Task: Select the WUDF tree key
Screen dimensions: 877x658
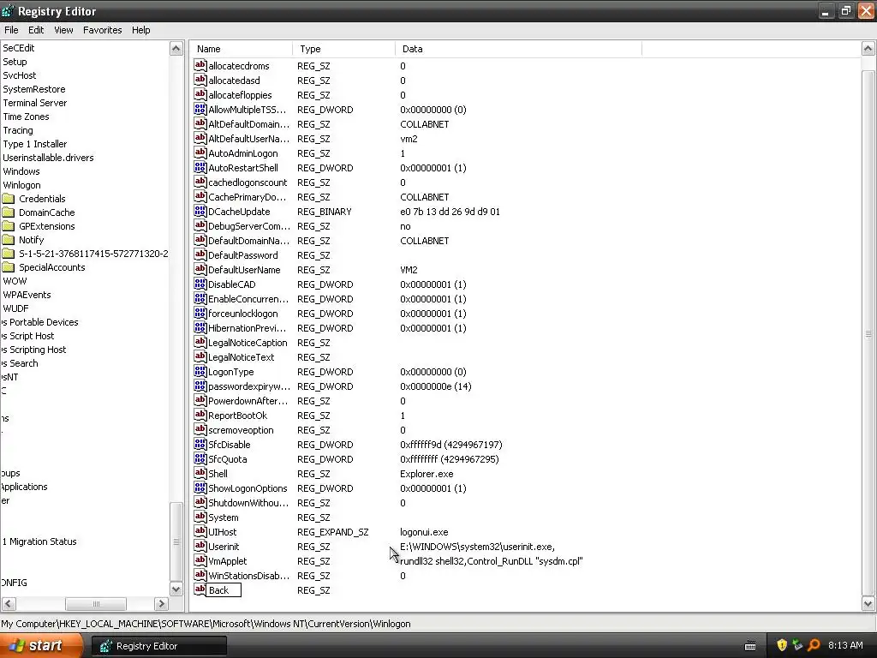Action: [15, 308]
